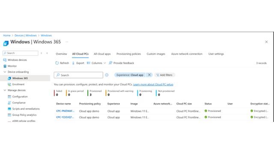Sort by Status column header
This screenshot has height=154, width=274.
point(208,104)
